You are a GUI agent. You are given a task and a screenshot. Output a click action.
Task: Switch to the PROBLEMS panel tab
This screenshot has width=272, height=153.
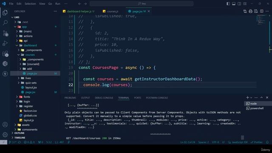point(70,98)
